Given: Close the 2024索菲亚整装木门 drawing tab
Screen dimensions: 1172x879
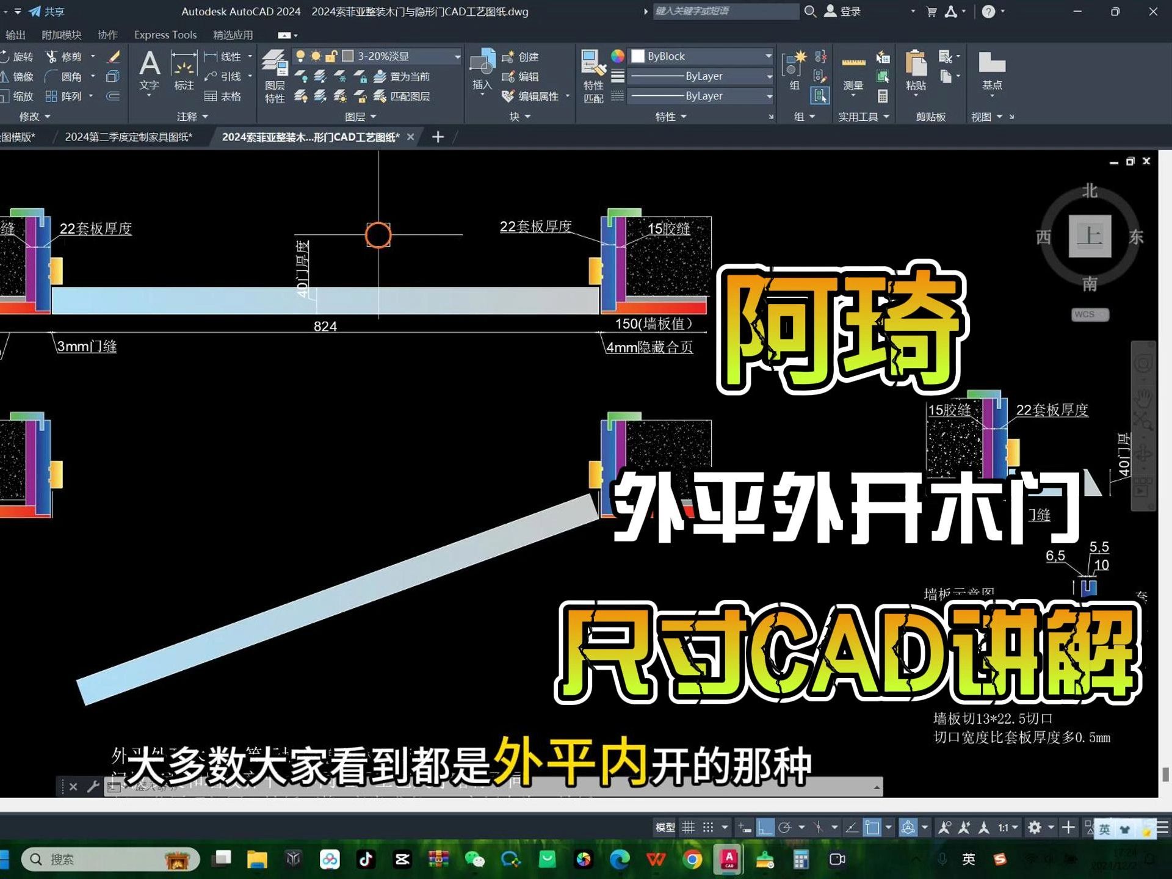Looking at the screenshot, I should pyautogui.click(x=411, y=137).
